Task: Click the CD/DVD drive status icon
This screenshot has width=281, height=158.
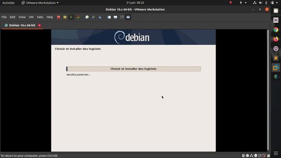Action: 247,155
